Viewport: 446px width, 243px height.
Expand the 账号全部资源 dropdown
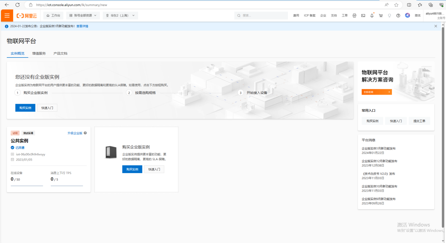pos(83,15)
